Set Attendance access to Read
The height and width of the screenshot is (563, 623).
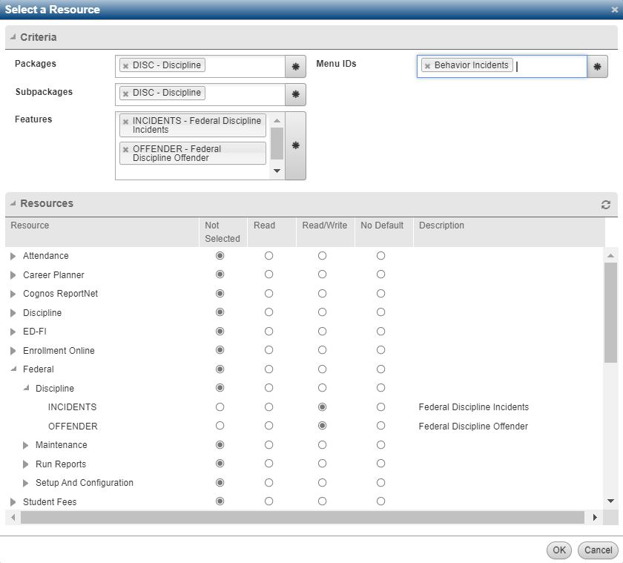(x=270, y=255)
